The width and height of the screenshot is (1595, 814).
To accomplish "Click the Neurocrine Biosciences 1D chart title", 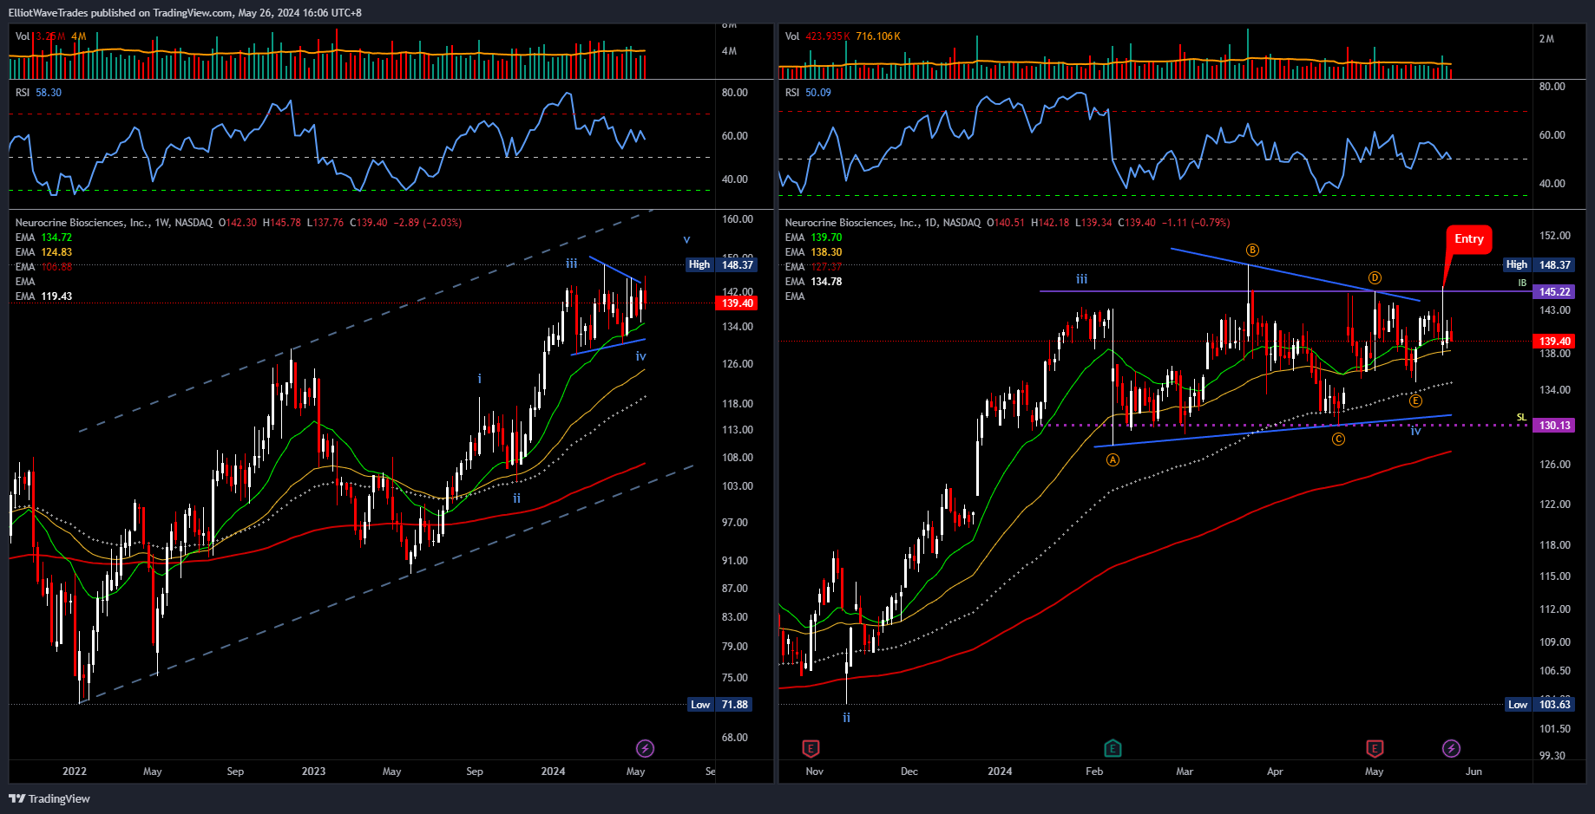I will coord(883,223).
